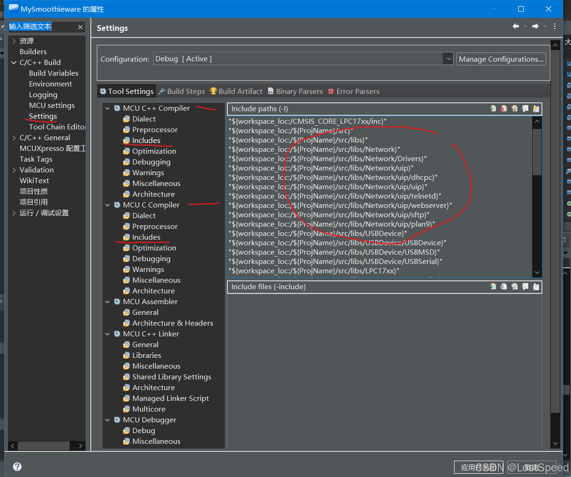Select Includes under MCU C++ Compiler
Screen dimensions: 571x477
click(146, 141)
